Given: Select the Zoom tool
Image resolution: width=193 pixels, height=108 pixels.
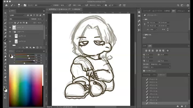Looking at the screenshot, I should click(5, 80).
